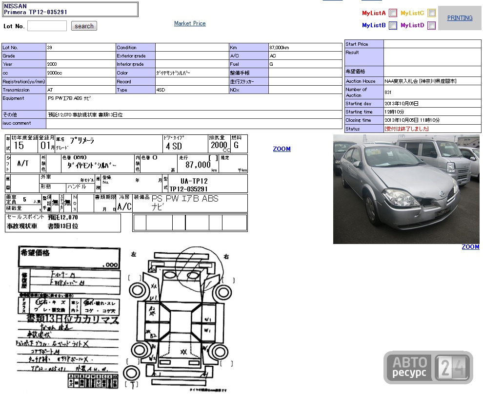The width and height of the screenshot is (483, 394).
Task: Select the Starting time 12時10分
Action: click(394, 112)
